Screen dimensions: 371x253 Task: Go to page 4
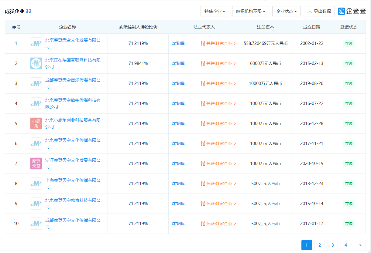click(346, 245)
